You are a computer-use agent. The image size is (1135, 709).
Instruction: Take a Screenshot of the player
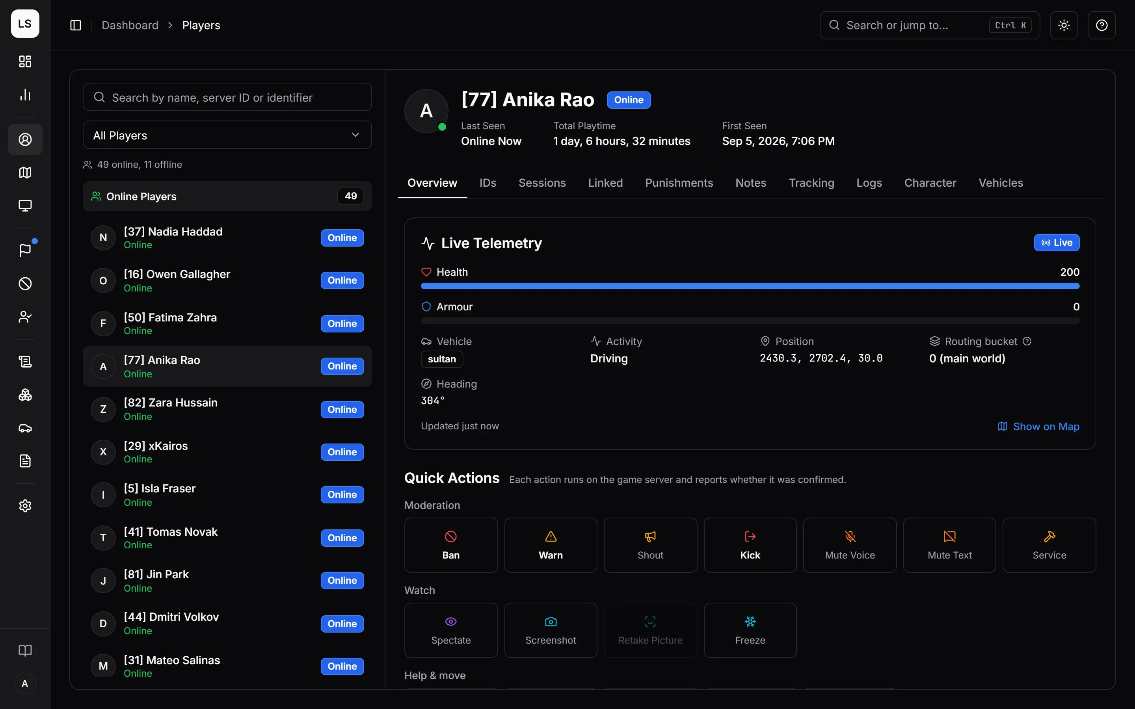point(551,630)
